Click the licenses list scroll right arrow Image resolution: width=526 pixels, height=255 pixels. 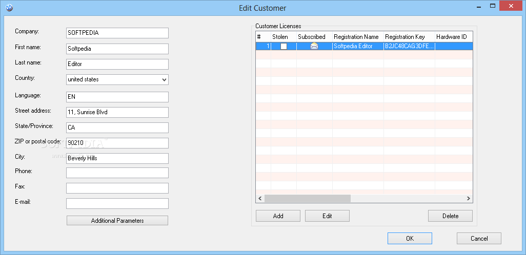pyautogui.click(x=469, y=198)
